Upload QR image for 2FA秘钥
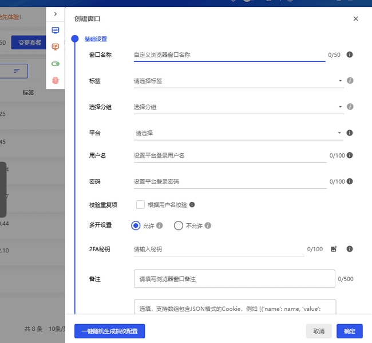 click(x=334, y=249)
